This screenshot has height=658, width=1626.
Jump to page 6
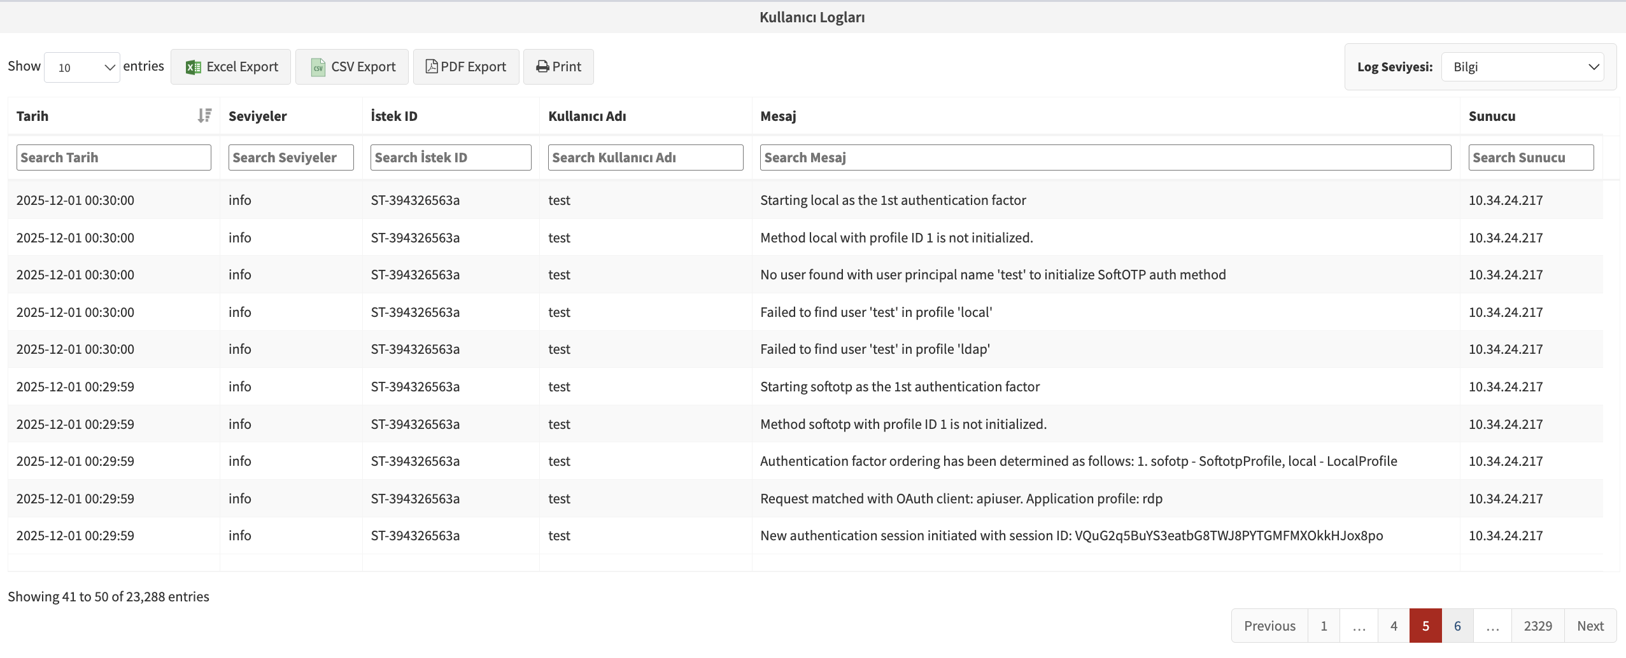pyautogui.click(x=1457, y=626)
